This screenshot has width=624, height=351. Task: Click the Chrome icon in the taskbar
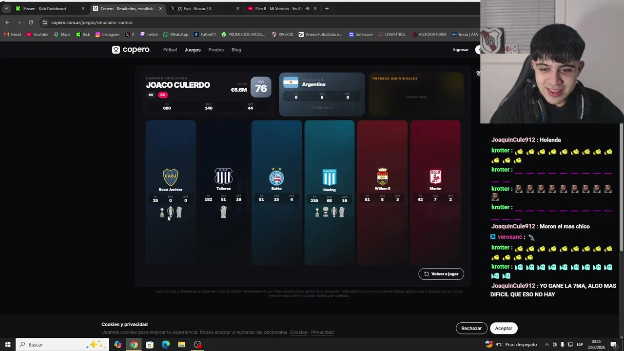(134, 345)
